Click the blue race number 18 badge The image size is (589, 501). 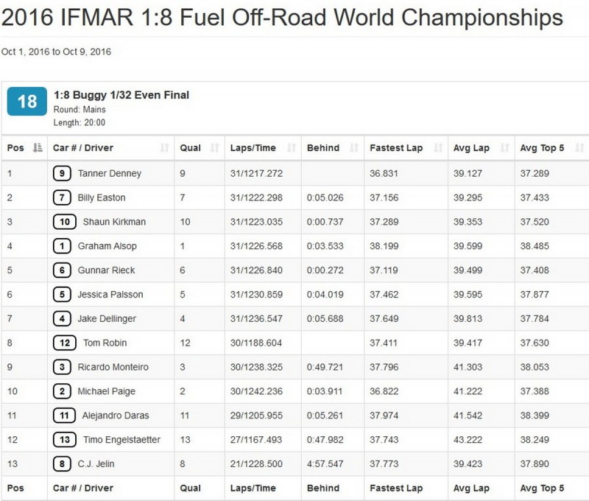pos(27,102)
